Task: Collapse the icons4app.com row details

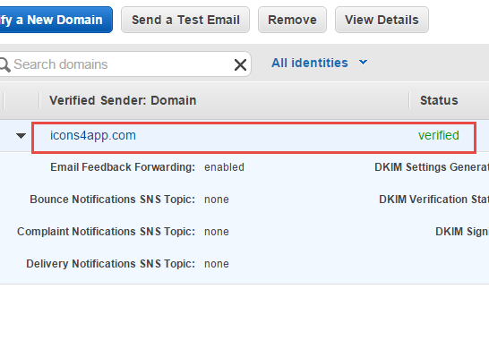Action: 21,136
